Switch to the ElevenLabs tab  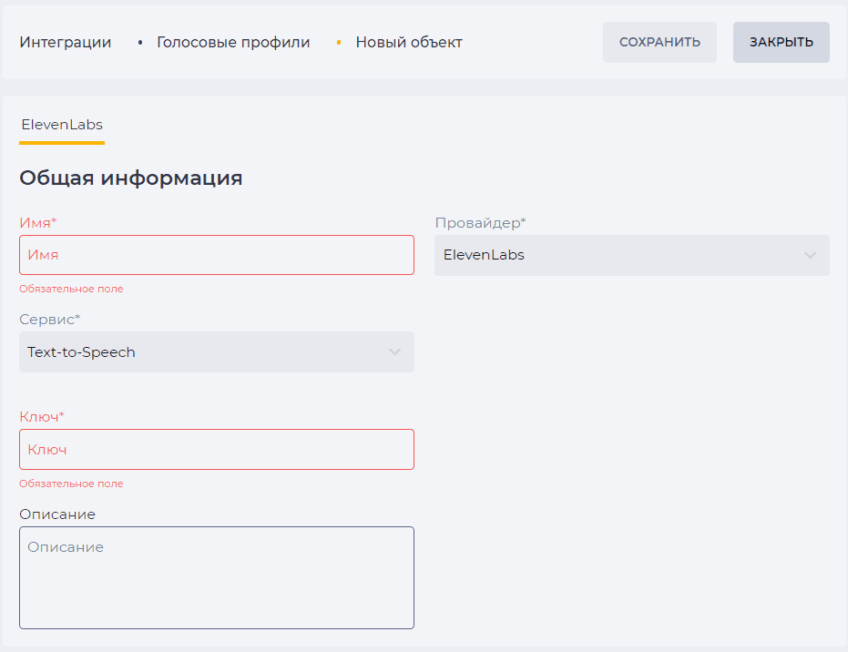click(x=62, y=125)
